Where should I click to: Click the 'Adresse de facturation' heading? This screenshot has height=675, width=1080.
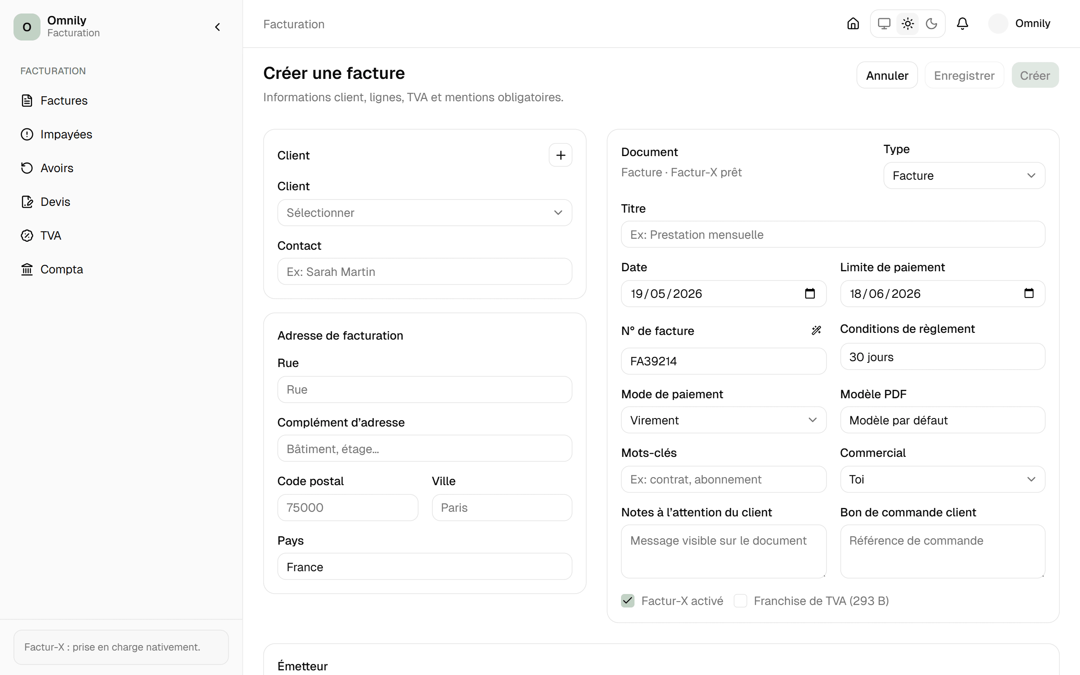(x=340, y=335)
